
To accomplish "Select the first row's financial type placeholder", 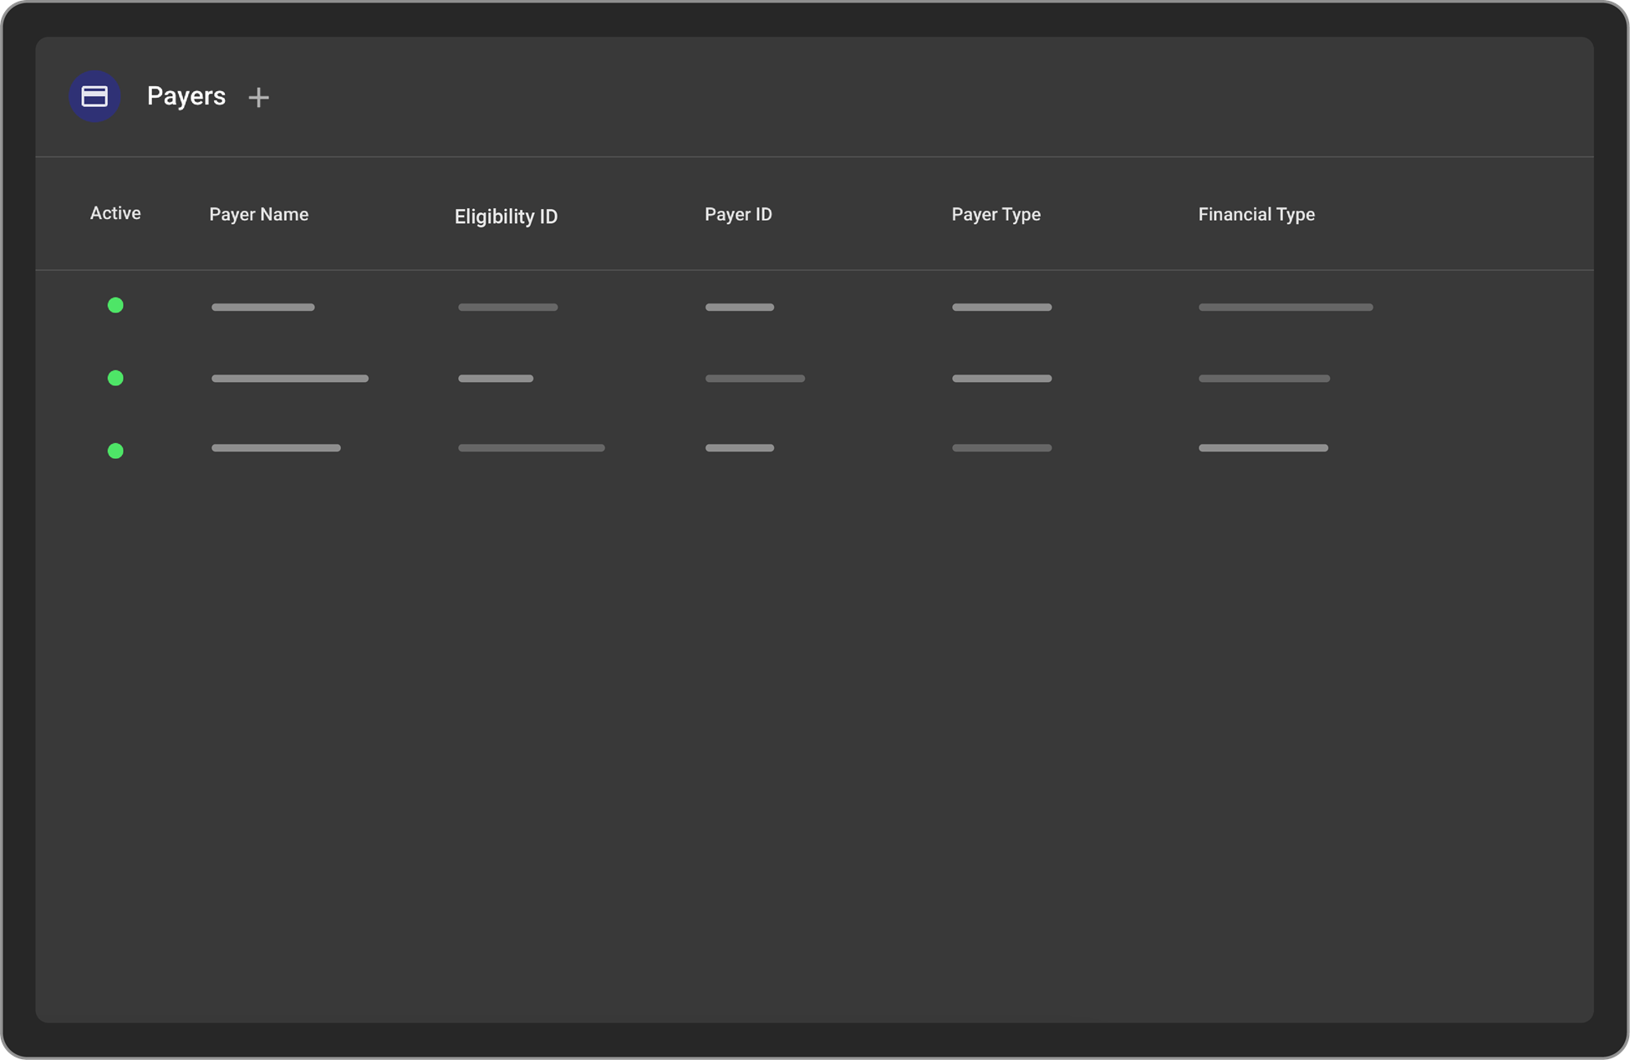I will click(x=1285, y=307).
